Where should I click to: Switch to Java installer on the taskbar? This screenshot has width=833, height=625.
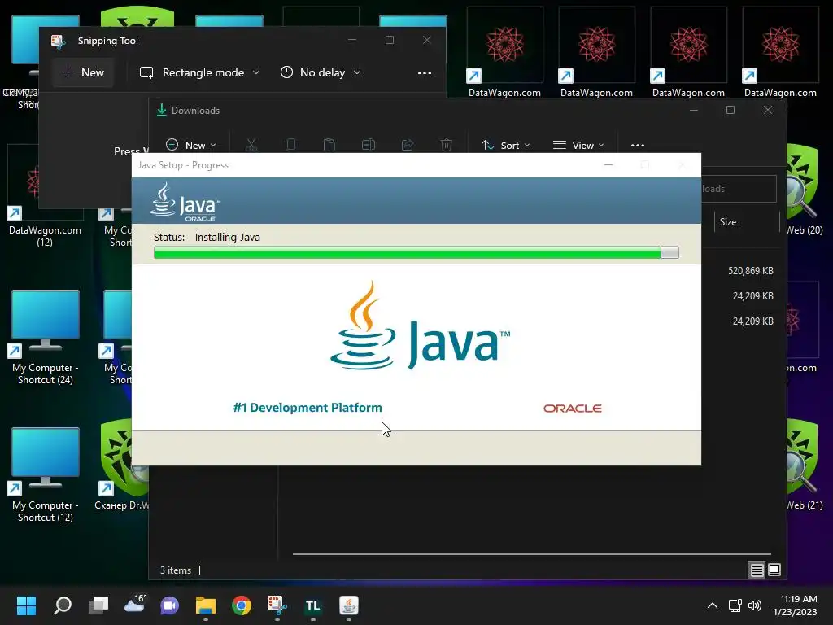[349, 605]
